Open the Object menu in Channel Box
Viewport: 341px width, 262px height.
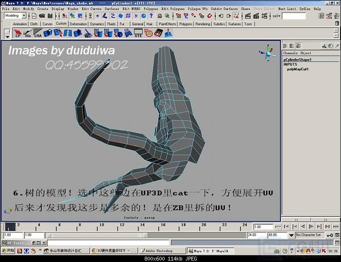(306, 53)
